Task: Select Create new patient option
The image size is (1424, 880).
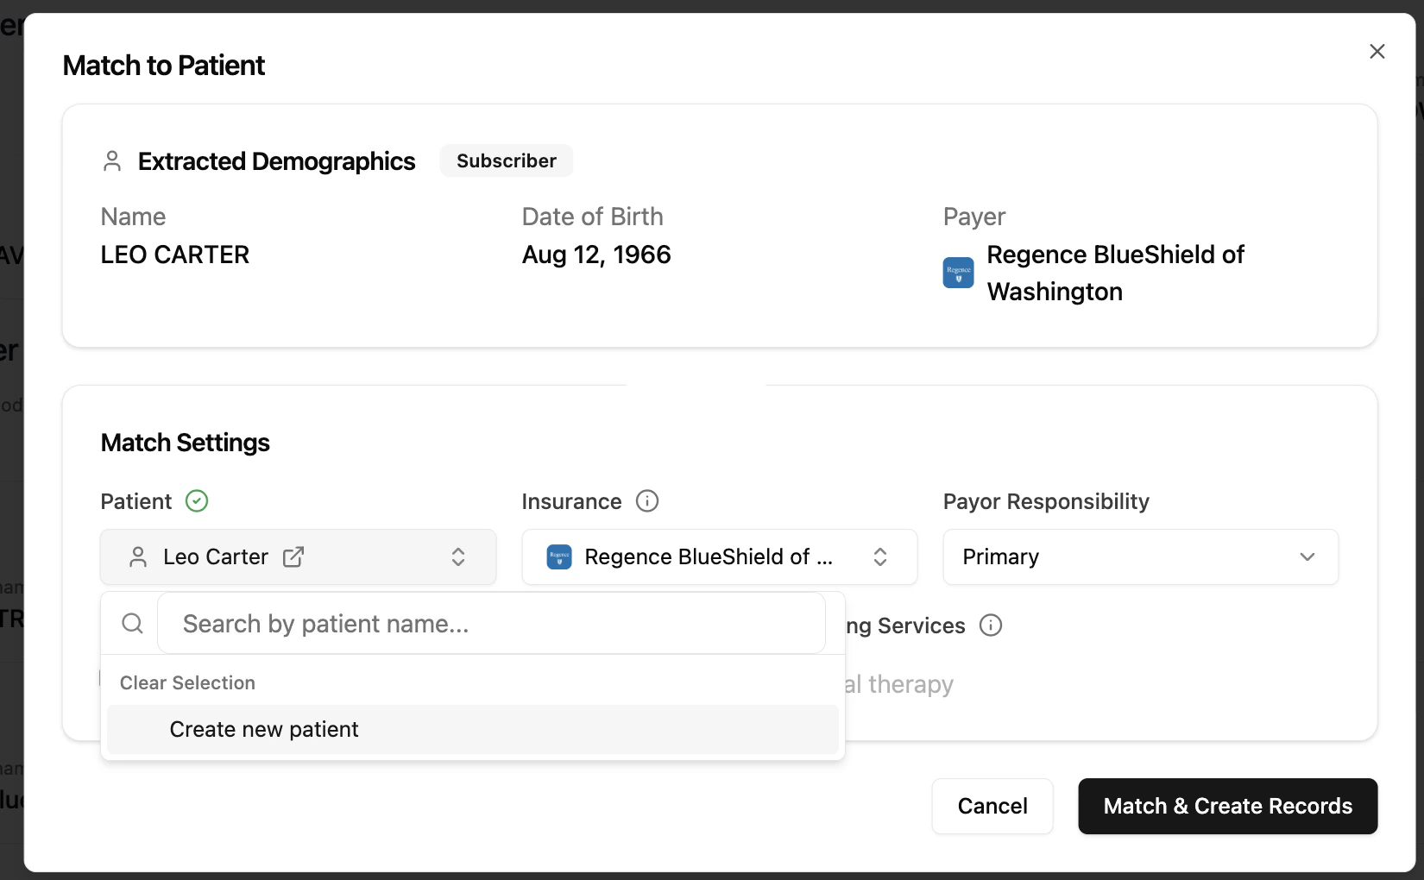Action: click(x=264, y=729)
